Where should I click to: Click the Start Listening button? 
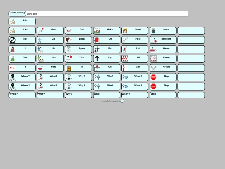(17, 14)
